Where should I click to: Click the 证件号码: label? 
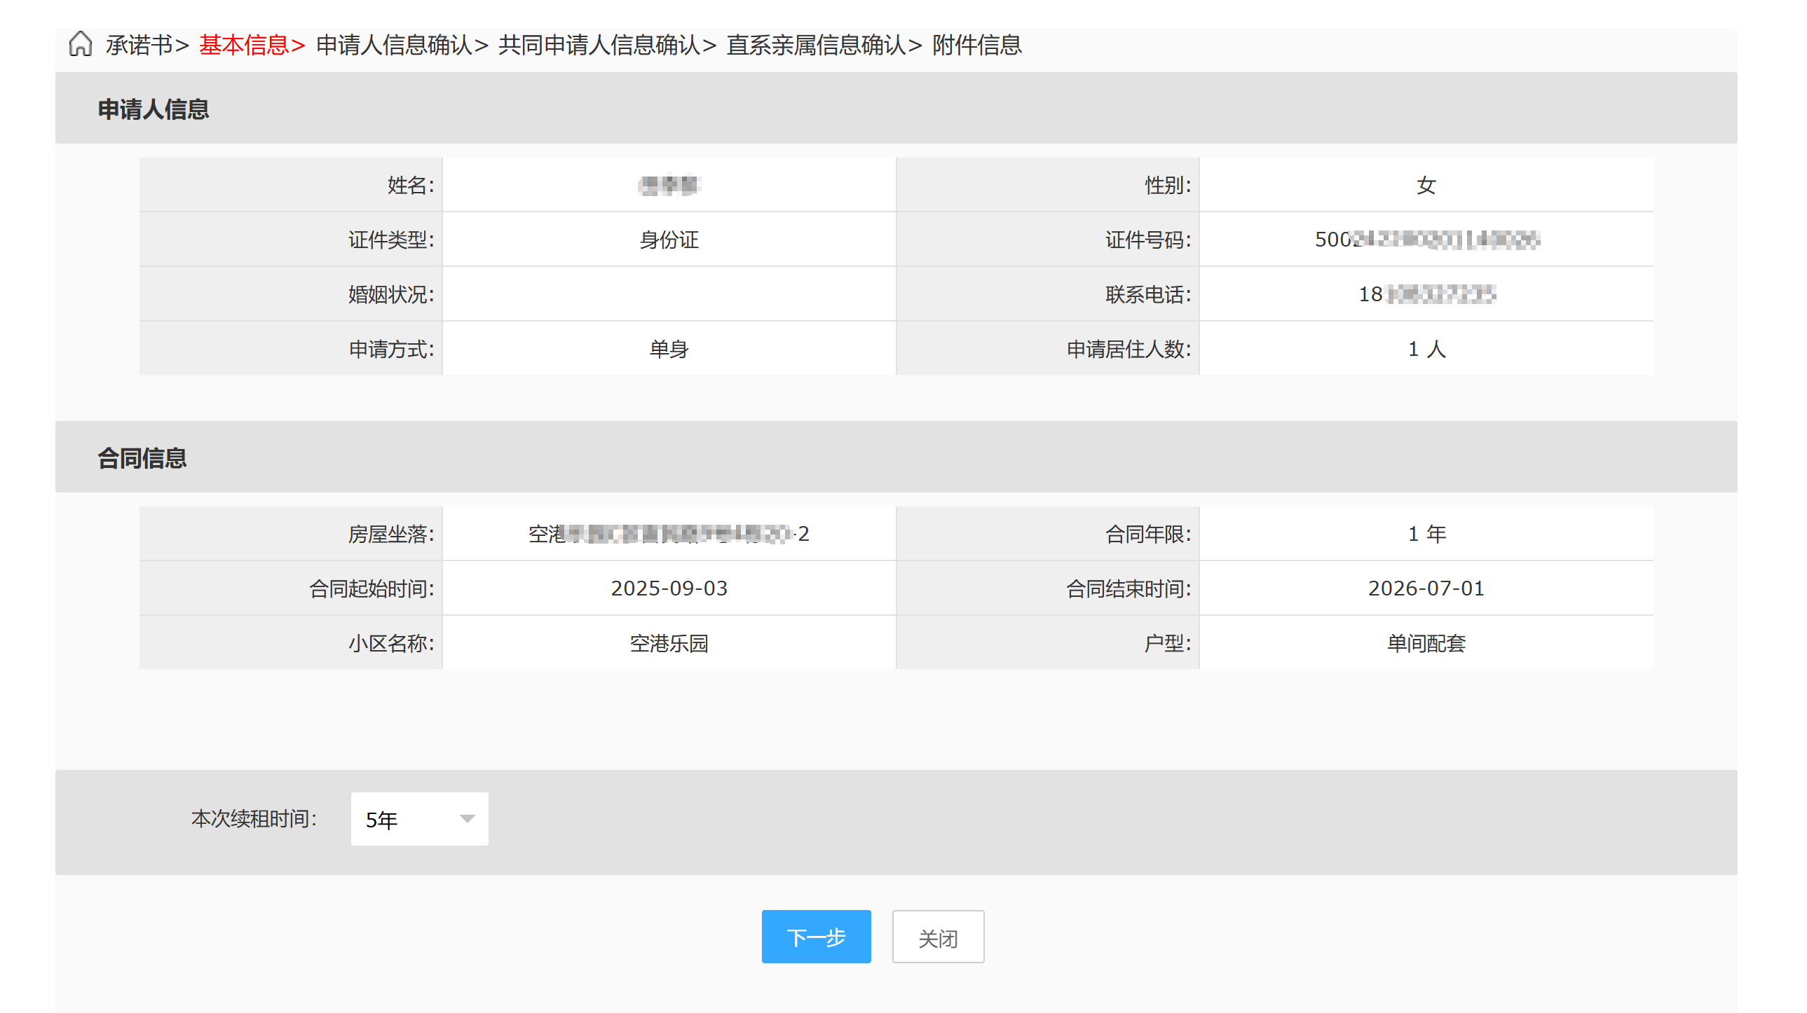pyautogui.click(x=1148, y=240)
